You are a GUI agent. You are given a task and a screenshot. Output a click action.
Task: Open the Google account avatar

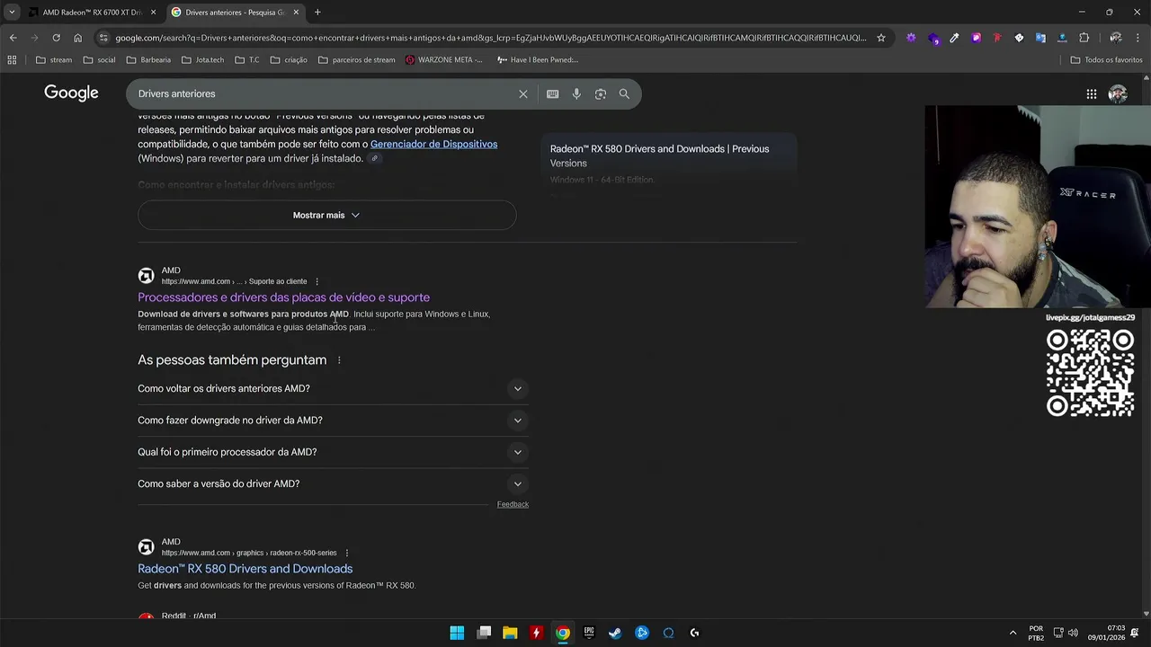pyautogui.click(x=1118, y=93)
